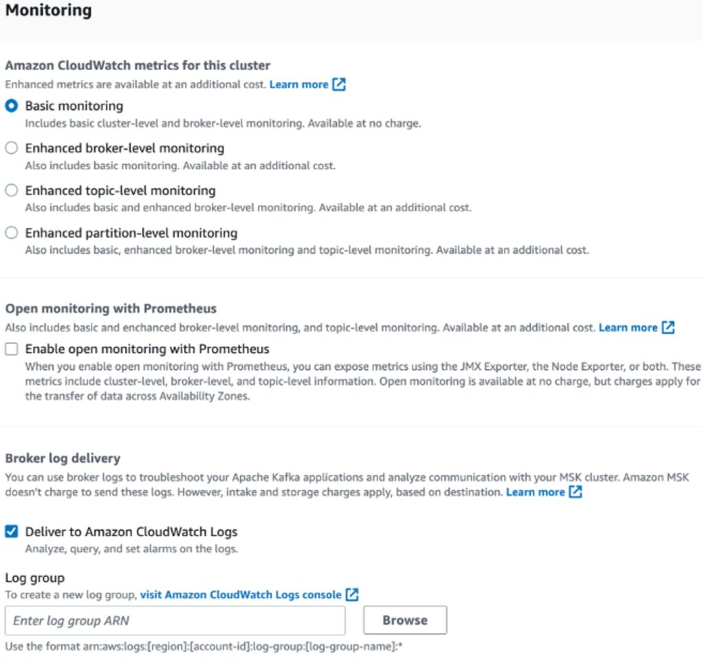The image size is (703, 661).
Task: Click the Basic monitoring label text
Action: (x=74, y=106)
